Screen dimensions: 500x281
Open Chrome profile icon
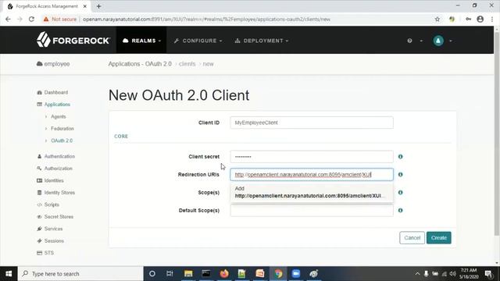click(480, 19)
